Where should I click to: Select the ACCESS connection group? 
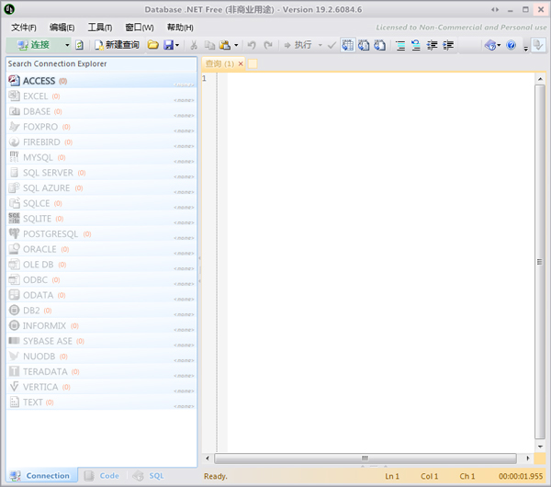[101, 81]
